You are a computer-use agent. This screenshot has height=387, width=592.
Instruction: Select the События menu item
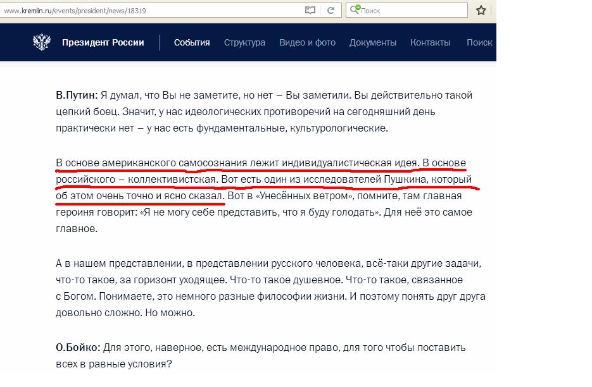click(x=192, y=42)
